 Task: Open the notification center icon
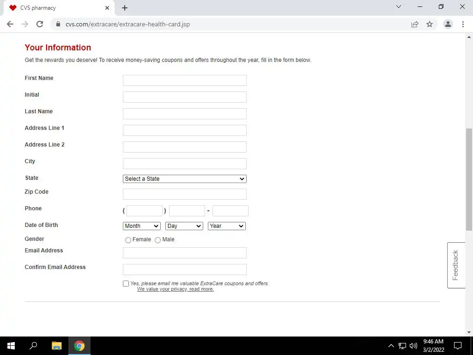[x=458, y=346]
